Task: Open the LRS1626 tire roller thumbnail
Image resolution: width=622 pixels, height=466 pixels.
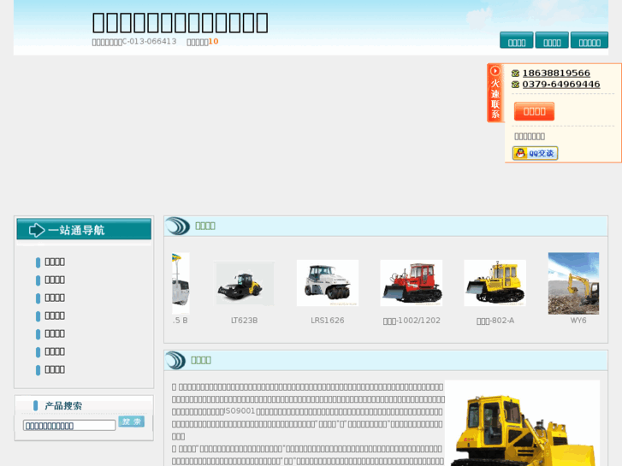Action: click(x=328, y=283)
